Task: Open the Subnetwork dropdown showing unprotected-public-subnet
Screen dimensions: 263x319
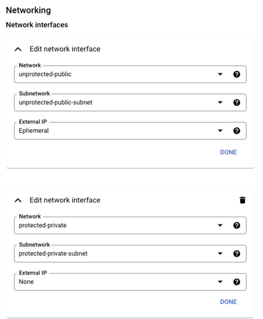Action: point(221,102)
